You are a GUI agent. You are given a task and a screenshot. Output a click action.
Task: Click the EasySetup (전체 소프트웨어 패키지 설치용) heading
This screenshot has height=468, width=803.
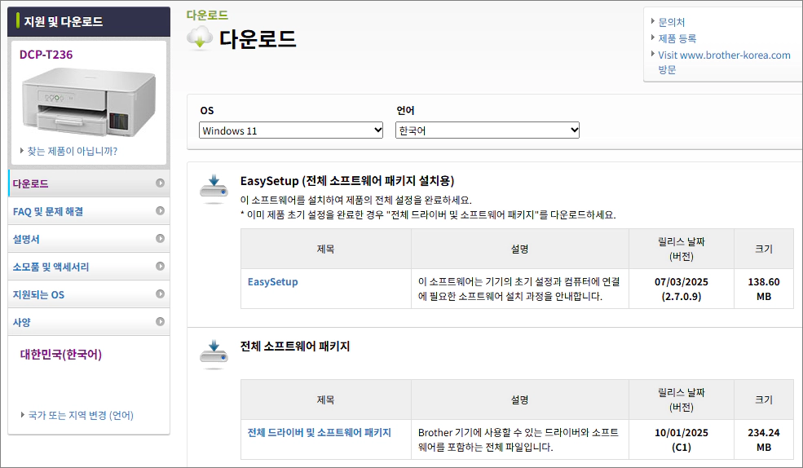347,181
